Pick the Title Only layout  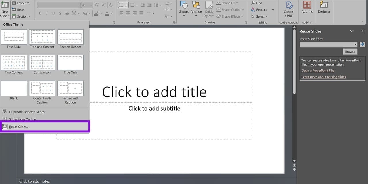point(70,65)
